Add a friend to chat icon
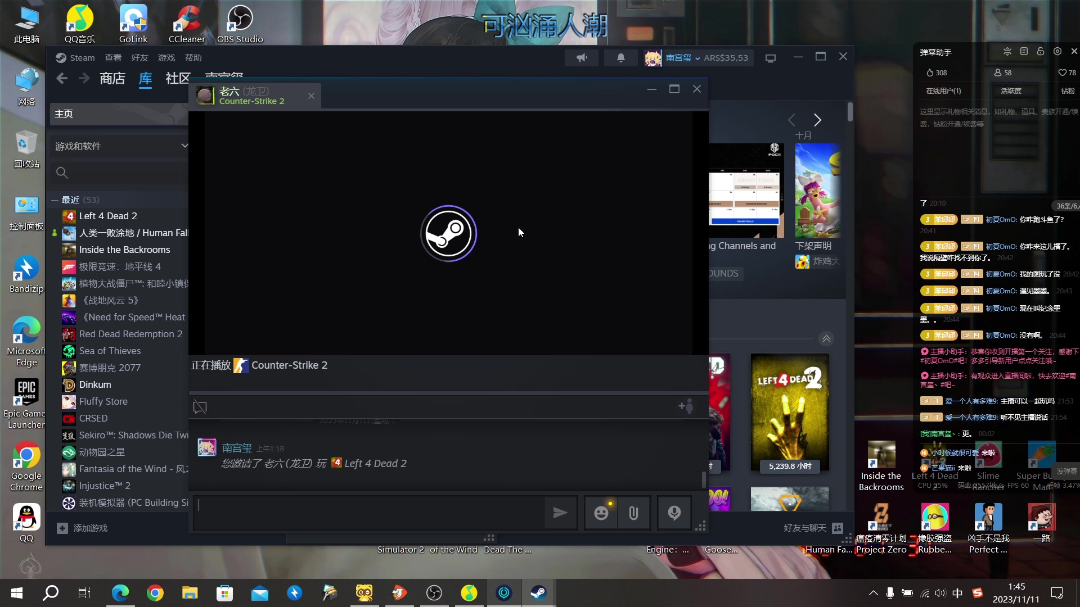This screenshot has width=1080, height=607. pos(686,406)
